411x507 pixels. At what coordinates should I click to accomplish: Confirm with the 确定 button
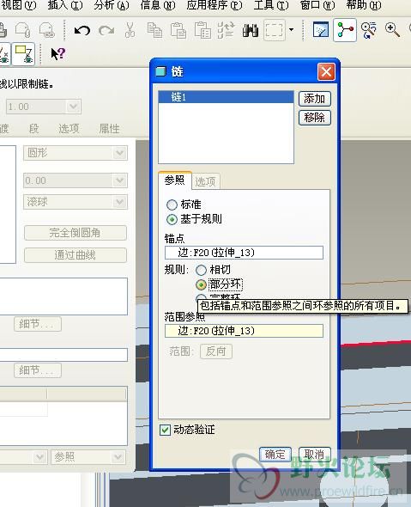[275, 455]
